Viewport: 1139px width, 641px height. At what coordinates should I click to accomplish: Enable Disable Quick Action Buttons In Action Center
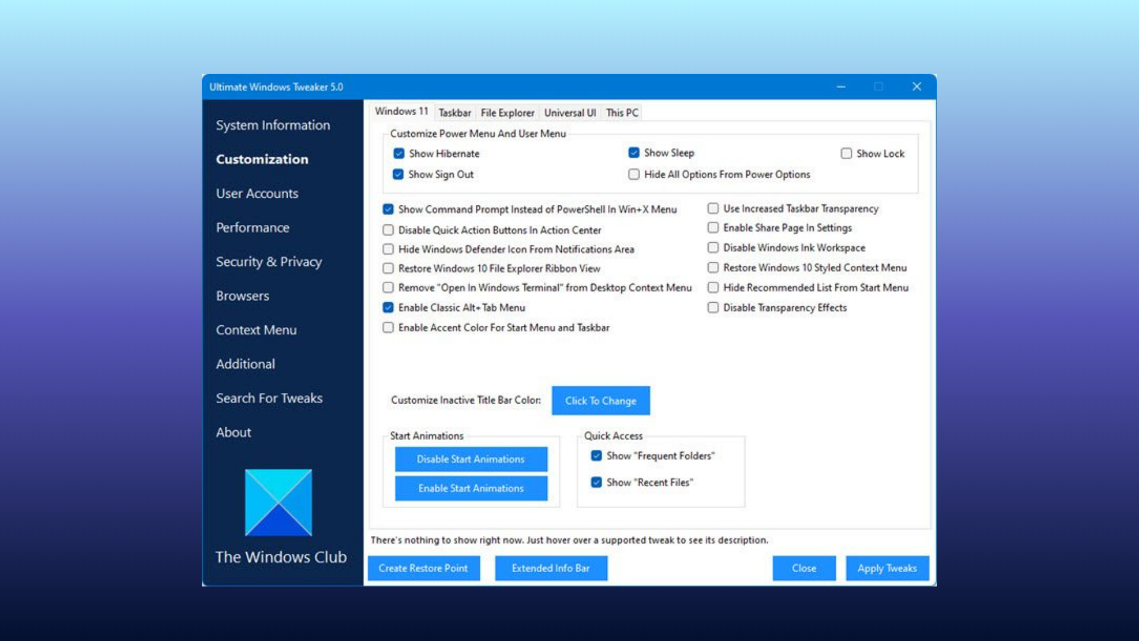tap(389, 230)
